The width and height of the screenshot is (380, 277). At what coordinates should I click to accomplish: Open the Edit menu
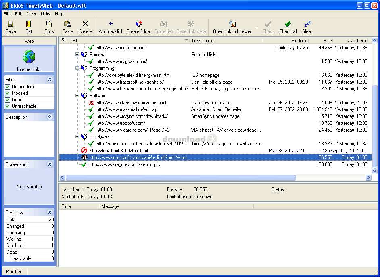[x=19, y=14]
